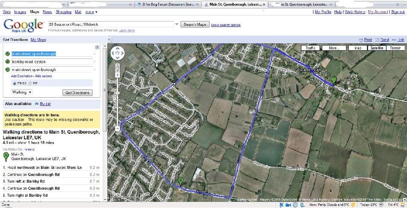Pan the map right with navigation arrow
Viewport: 407px width, 208px height.
point(122,53)
